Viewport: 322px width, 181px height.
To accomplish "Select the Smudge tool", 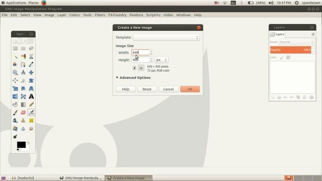I will click(x=31, y=129).
